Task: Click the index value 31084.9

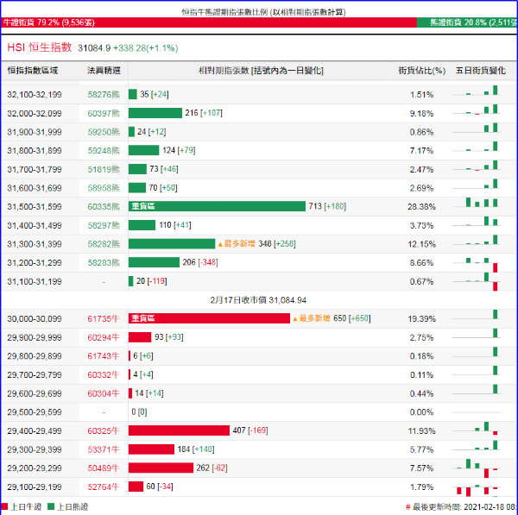Action: (x=94, y=48)
